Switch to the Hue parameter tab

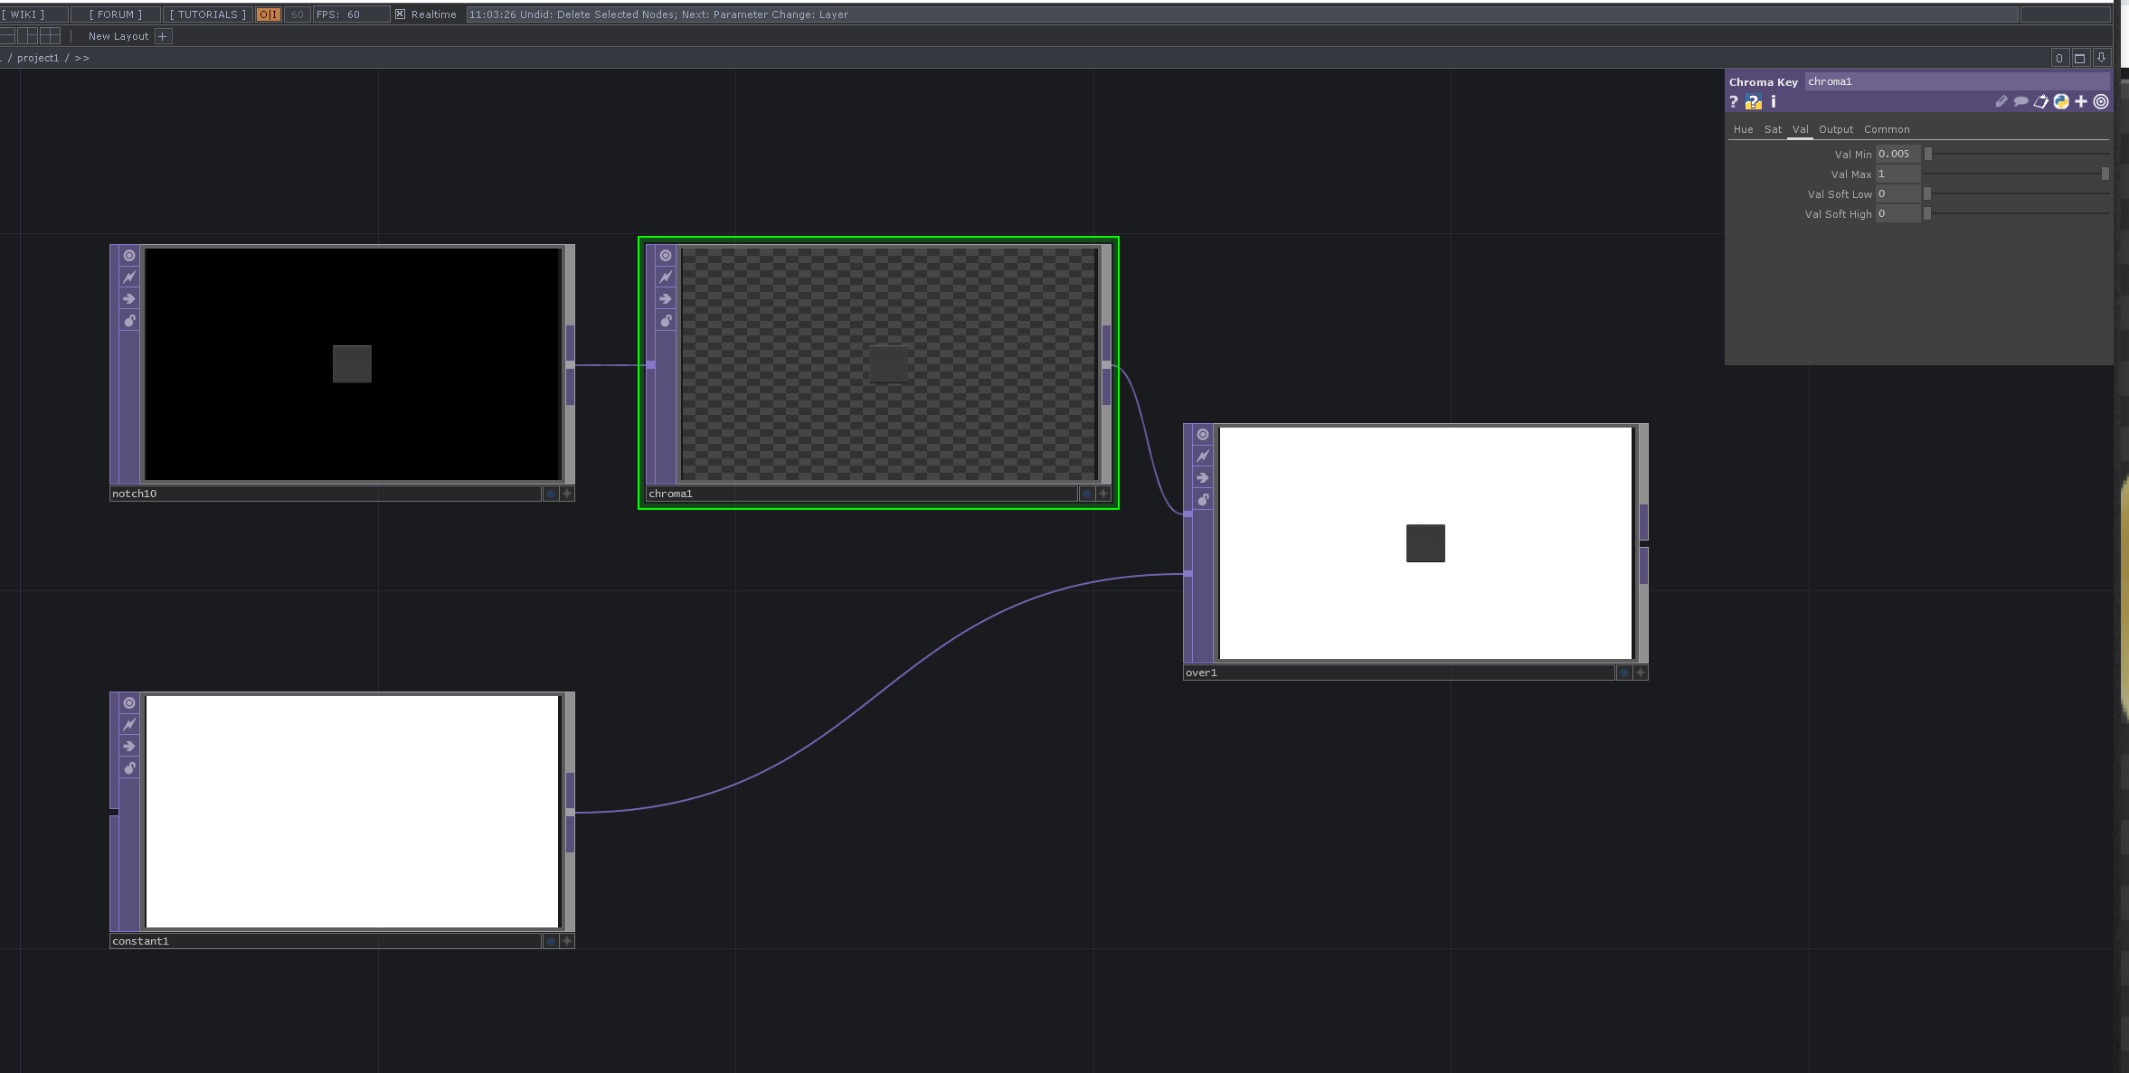pyautogui.click(x=1743, y=129)
